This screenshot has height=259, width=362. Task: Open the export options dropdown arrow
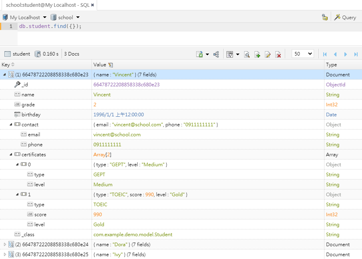click(x=207, y=54)
